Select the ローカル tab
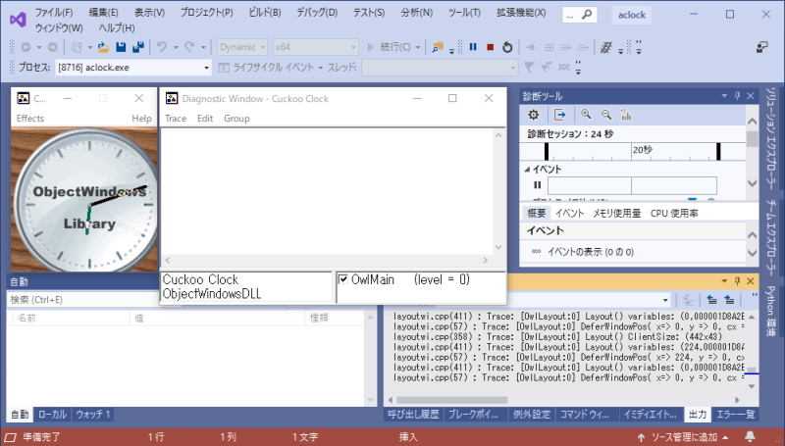The height and width of the screenshot is (446, 785). [x=52, y=415]
